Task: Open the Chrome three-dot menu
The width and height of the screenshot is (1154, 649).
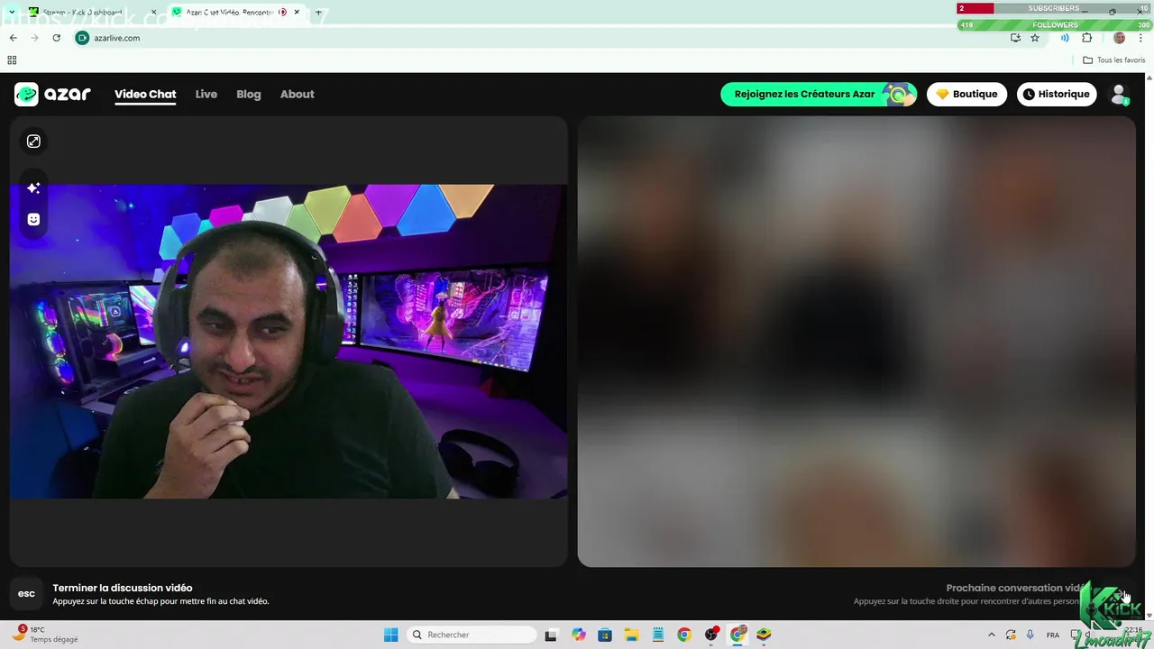Action: click(x=1140, y=38)
